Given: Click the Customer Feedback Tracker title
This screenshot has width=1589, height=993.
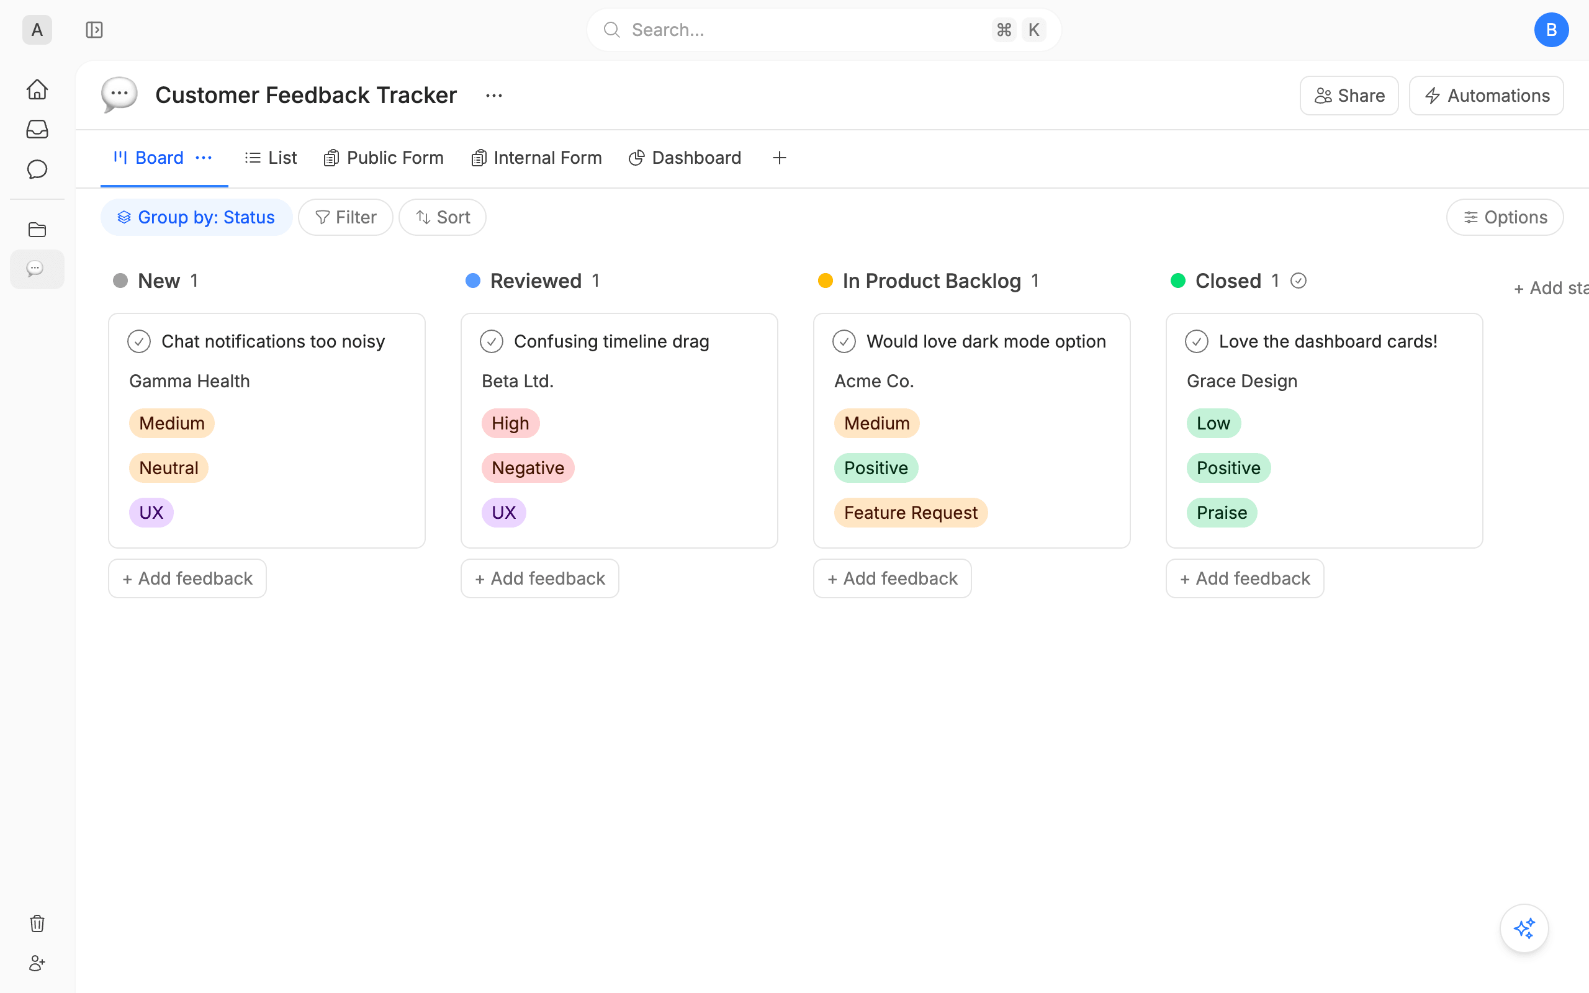Looking at the screenshot, I should pos(306,95).
